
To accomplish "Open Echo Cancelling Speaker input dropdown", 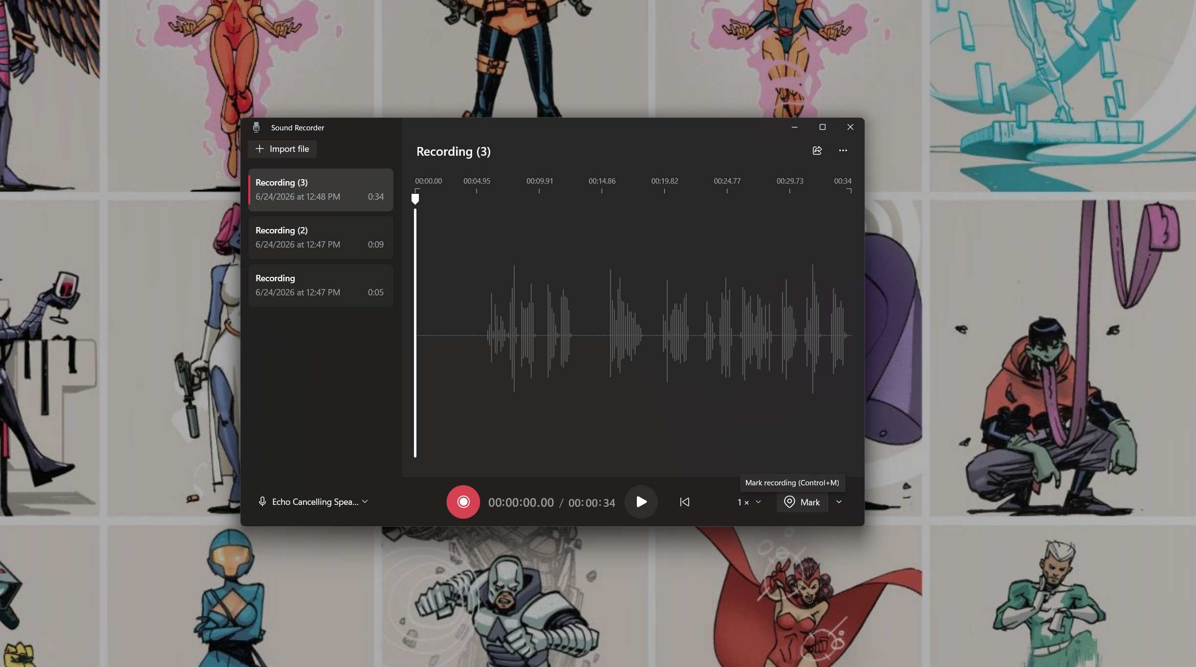I will click(313, 501).
